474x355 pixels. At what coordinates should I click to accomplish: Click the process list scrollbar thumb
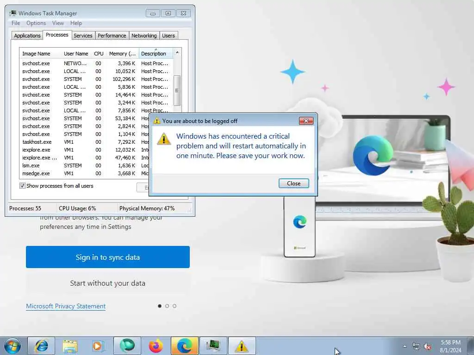point(177,91)
